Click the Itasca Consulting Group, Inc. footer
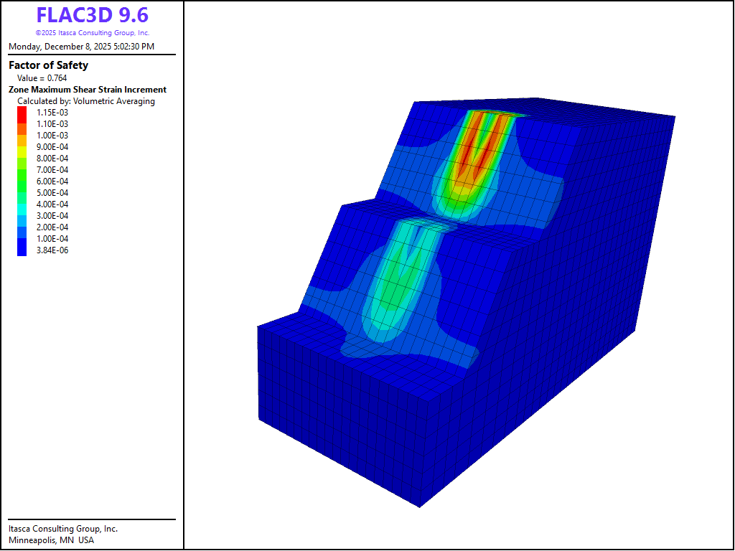The image size is (735, 551). point(62,529)
